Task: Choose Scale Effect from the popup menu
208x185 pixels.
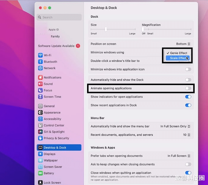Action: (178, 58)
